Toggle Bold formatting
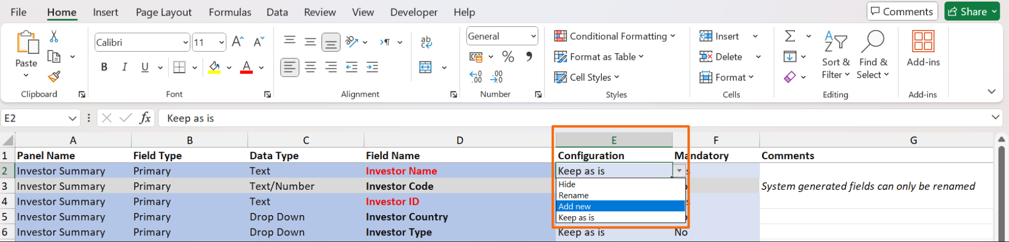The width and height of the screenshot is (1009, 242). [104, 67]
